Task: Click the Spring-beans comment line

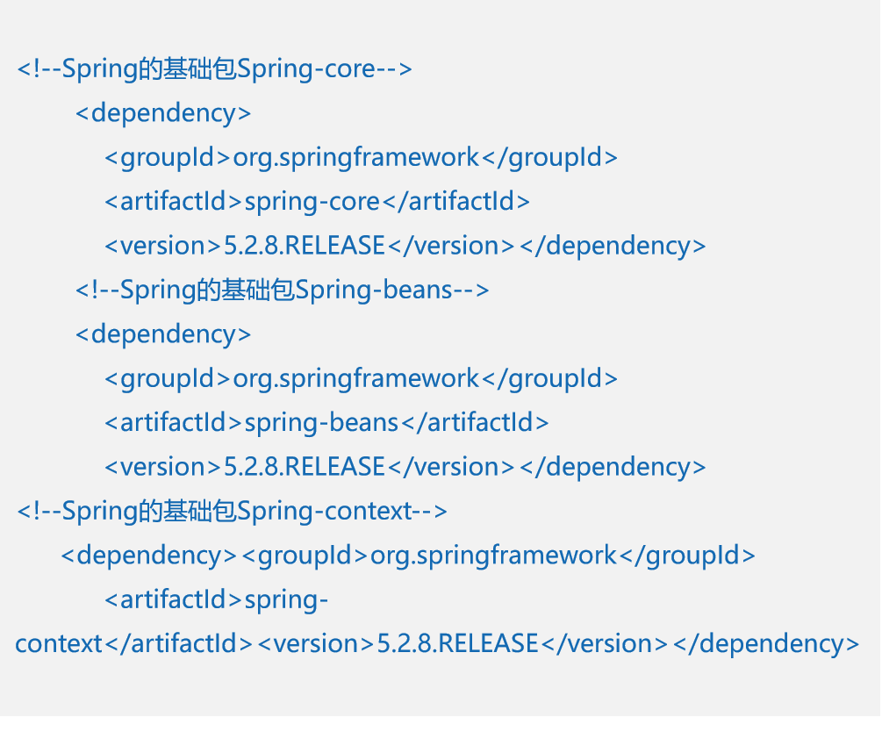Action: 282,290
